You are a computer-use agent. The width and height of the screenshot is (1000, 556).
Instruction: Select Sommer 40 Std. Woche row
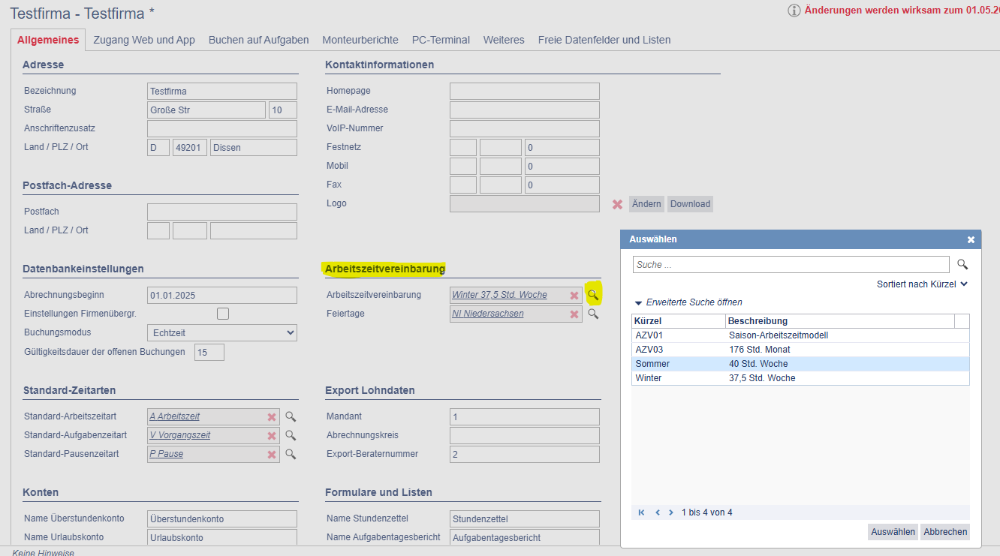click(x=800, y=364)
